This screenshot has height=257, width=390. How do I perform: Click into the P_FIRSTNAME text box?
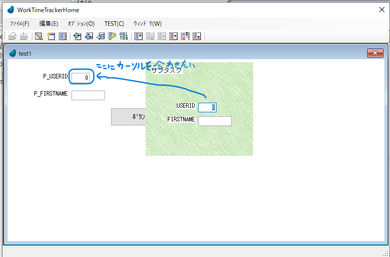[x=88, y=95]
